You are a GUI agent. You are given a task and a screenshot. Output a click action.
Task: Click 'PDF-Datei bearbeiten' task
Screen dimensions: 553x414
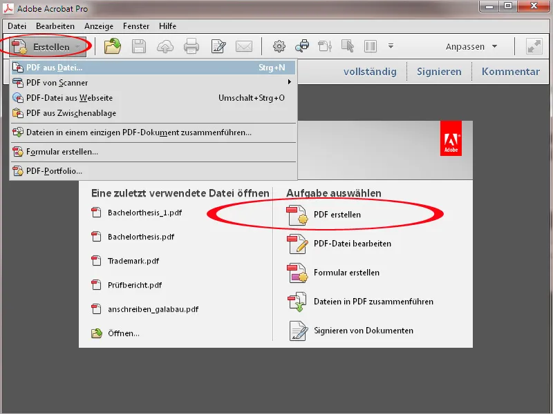[x=353, y=244]
